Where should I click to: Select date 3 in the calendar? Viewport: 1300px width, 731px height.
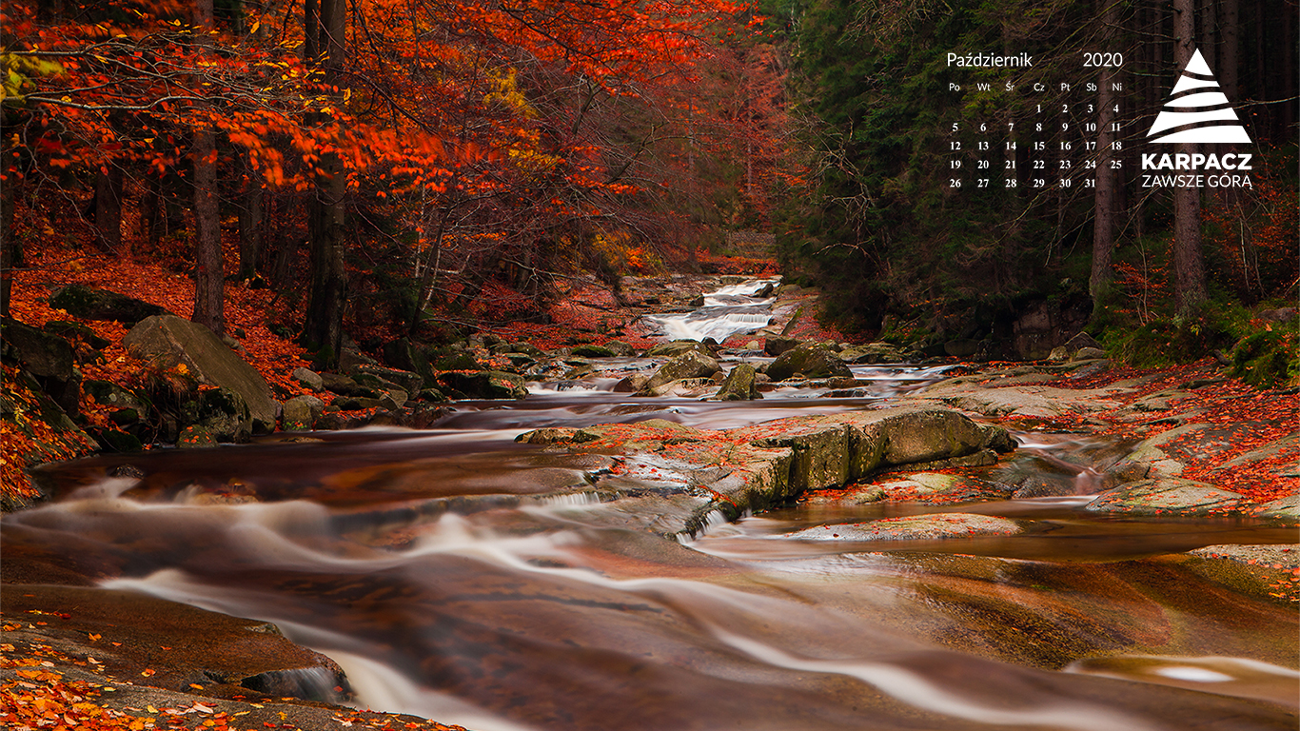(x=1091, y=109)
